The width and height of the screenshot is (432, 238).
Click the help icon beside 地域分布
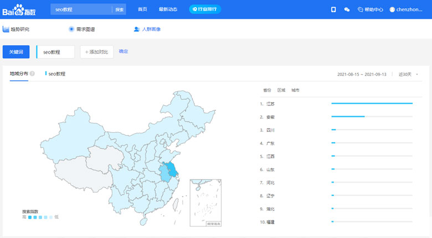tap(33, 74)
